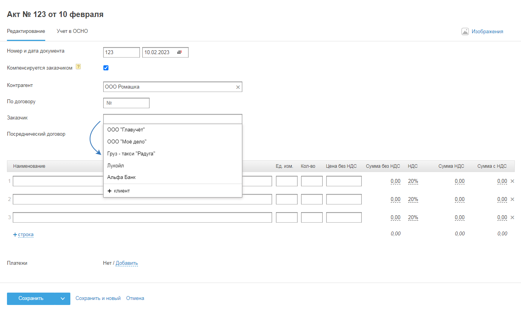Open the Редактирование tab
This screenshot has height=310, width=521.
click(26, 31)
